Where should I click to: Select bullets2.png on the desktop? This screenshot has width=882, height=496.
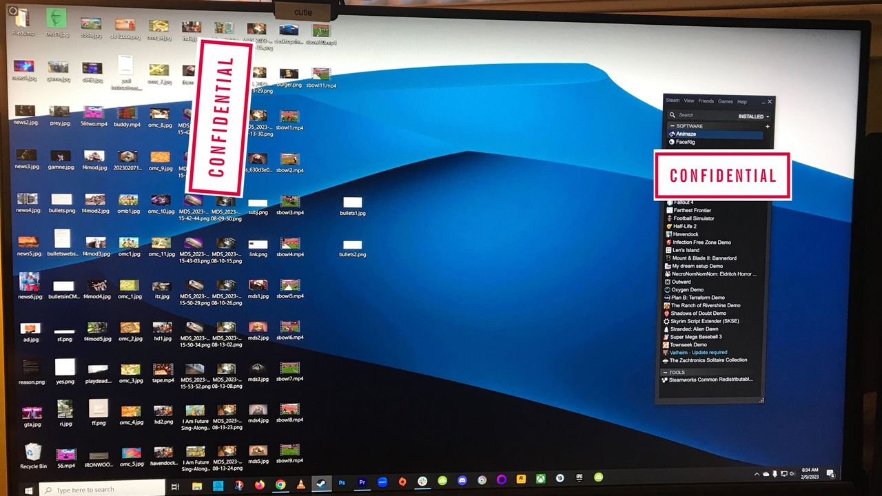[352, 249]
